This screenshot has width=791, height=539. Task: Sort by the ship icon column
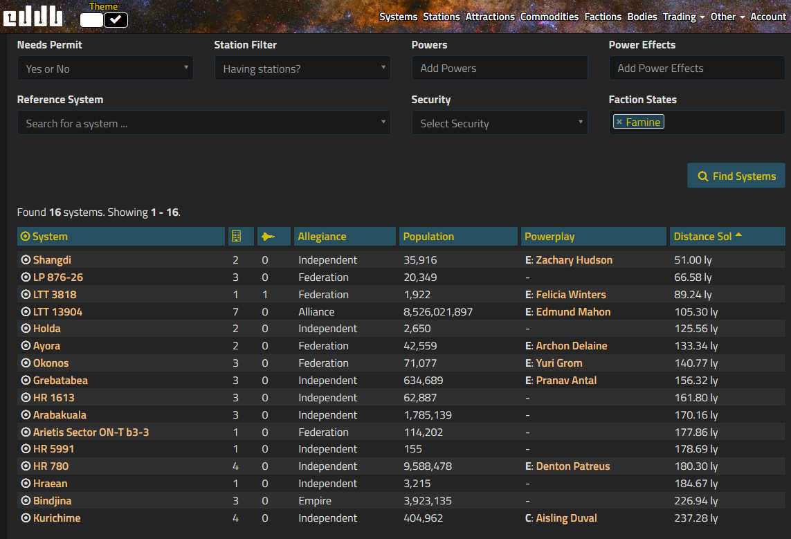(274, 237)
